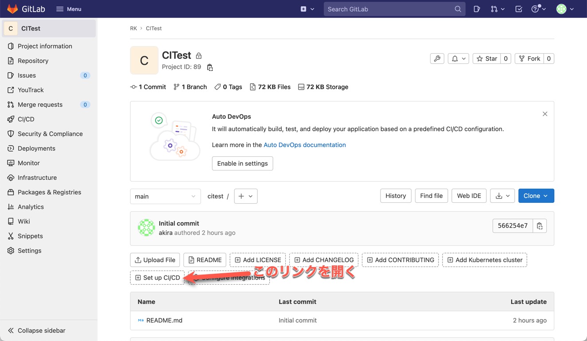
Task: Open the To-Do list checkmark icon
Action: 519,9
